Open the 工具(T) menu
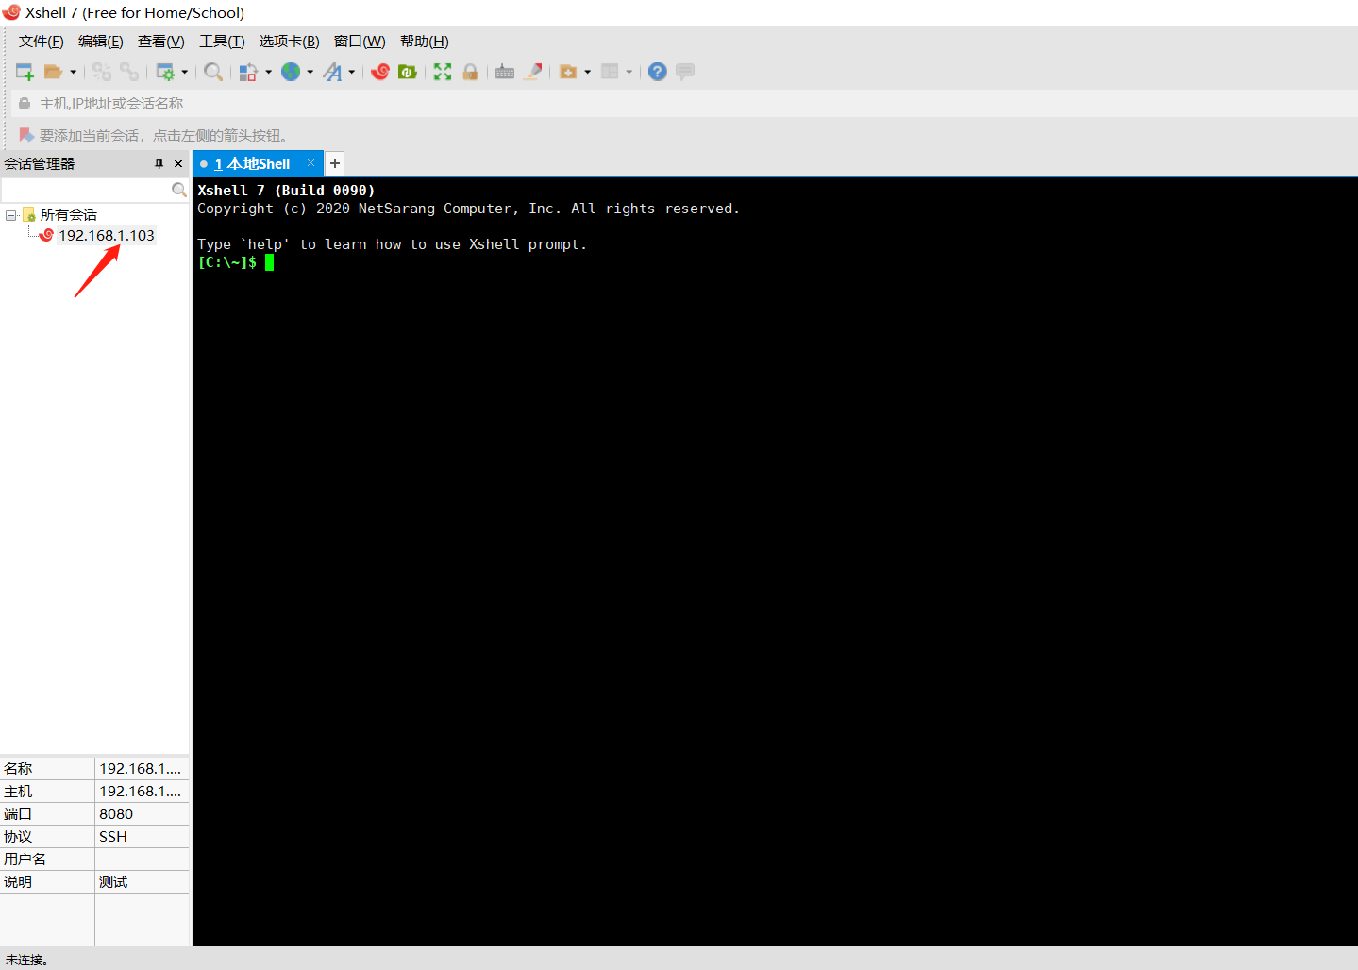The width and height of the screenshot is (1358, 970). point(222,42)
